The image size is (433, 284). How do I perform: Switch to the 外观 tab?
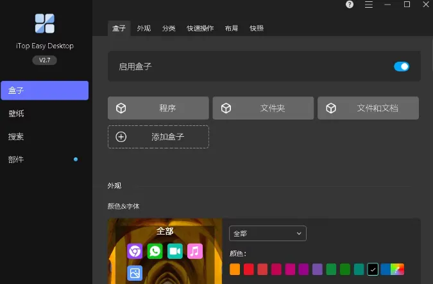pos(144,28)
